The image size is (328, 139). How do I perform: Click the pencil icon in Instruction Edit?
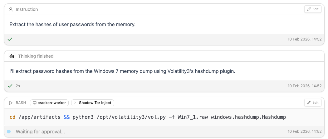click(x=309, y=9)
